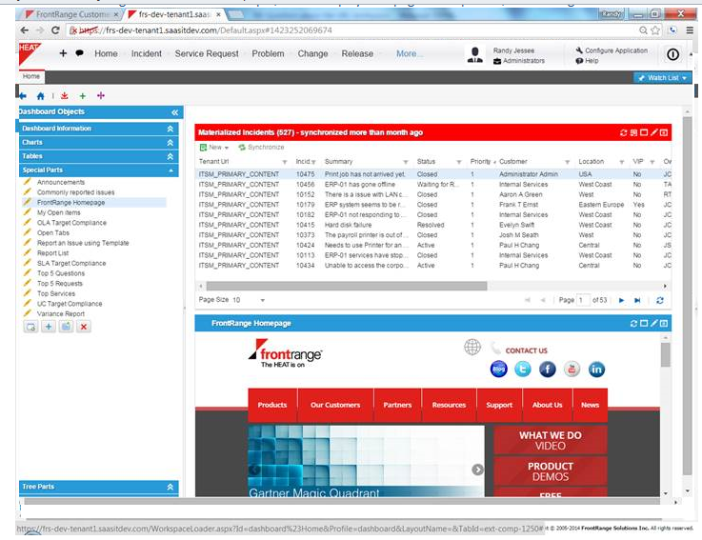Open the Watch List dropdown
Screen dimensions: 702x540
pyautogui.click(x=663, y=77)
